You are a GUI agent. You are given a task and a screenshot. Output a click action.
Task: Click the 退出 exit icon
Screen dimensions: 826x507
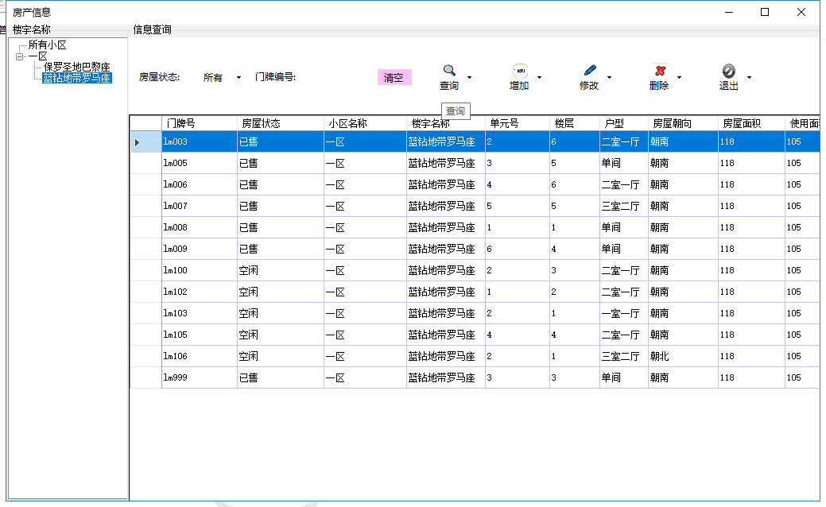pos(729,71)
